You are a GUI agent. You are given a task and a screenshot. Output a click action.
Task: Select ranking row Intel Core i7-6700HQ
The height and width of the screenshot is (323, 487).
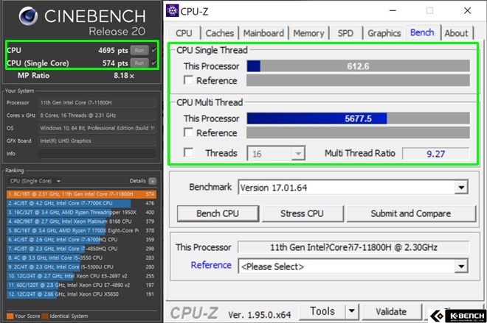click(x=81, y=240)
